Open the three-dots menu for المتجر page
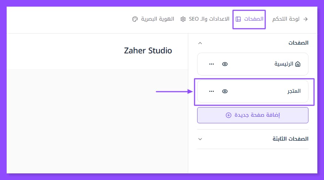This screenshot has height=180, width=324. point(211,91)
